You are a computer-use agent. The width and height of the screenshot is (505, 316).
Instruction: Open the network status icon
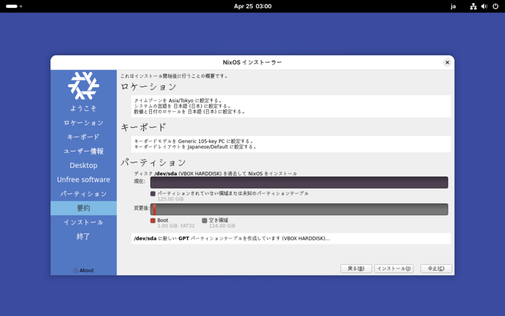coord(473,6)
